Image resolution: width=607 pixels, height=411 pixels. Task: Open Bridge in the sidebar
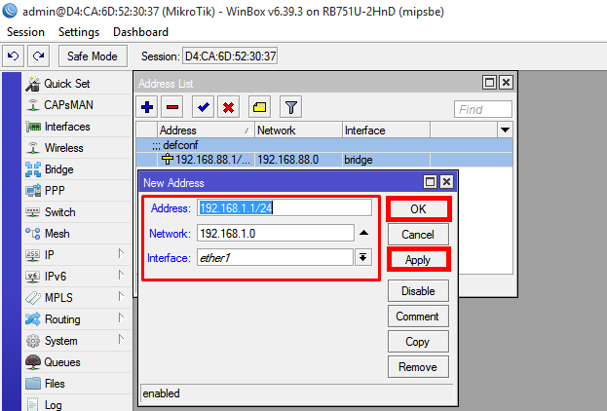pyautogui.click(x=77, y=169)
